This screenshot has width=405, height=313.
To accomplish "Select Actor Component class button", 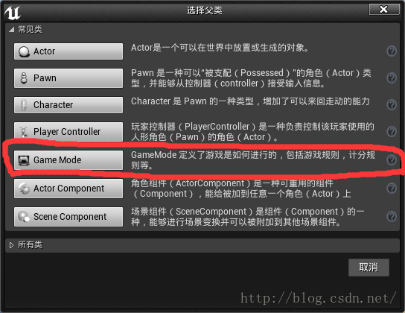I will tap(68, 189).
